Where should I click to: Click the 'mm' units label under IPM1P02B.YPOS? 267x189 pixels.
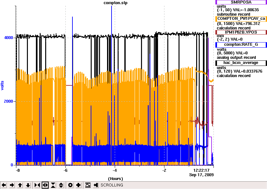coord(220,36)
